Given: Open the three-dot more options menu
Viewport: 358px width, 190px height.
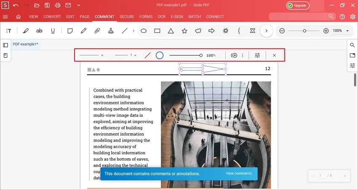Looking at the screenshot, I should click(243, 55).
